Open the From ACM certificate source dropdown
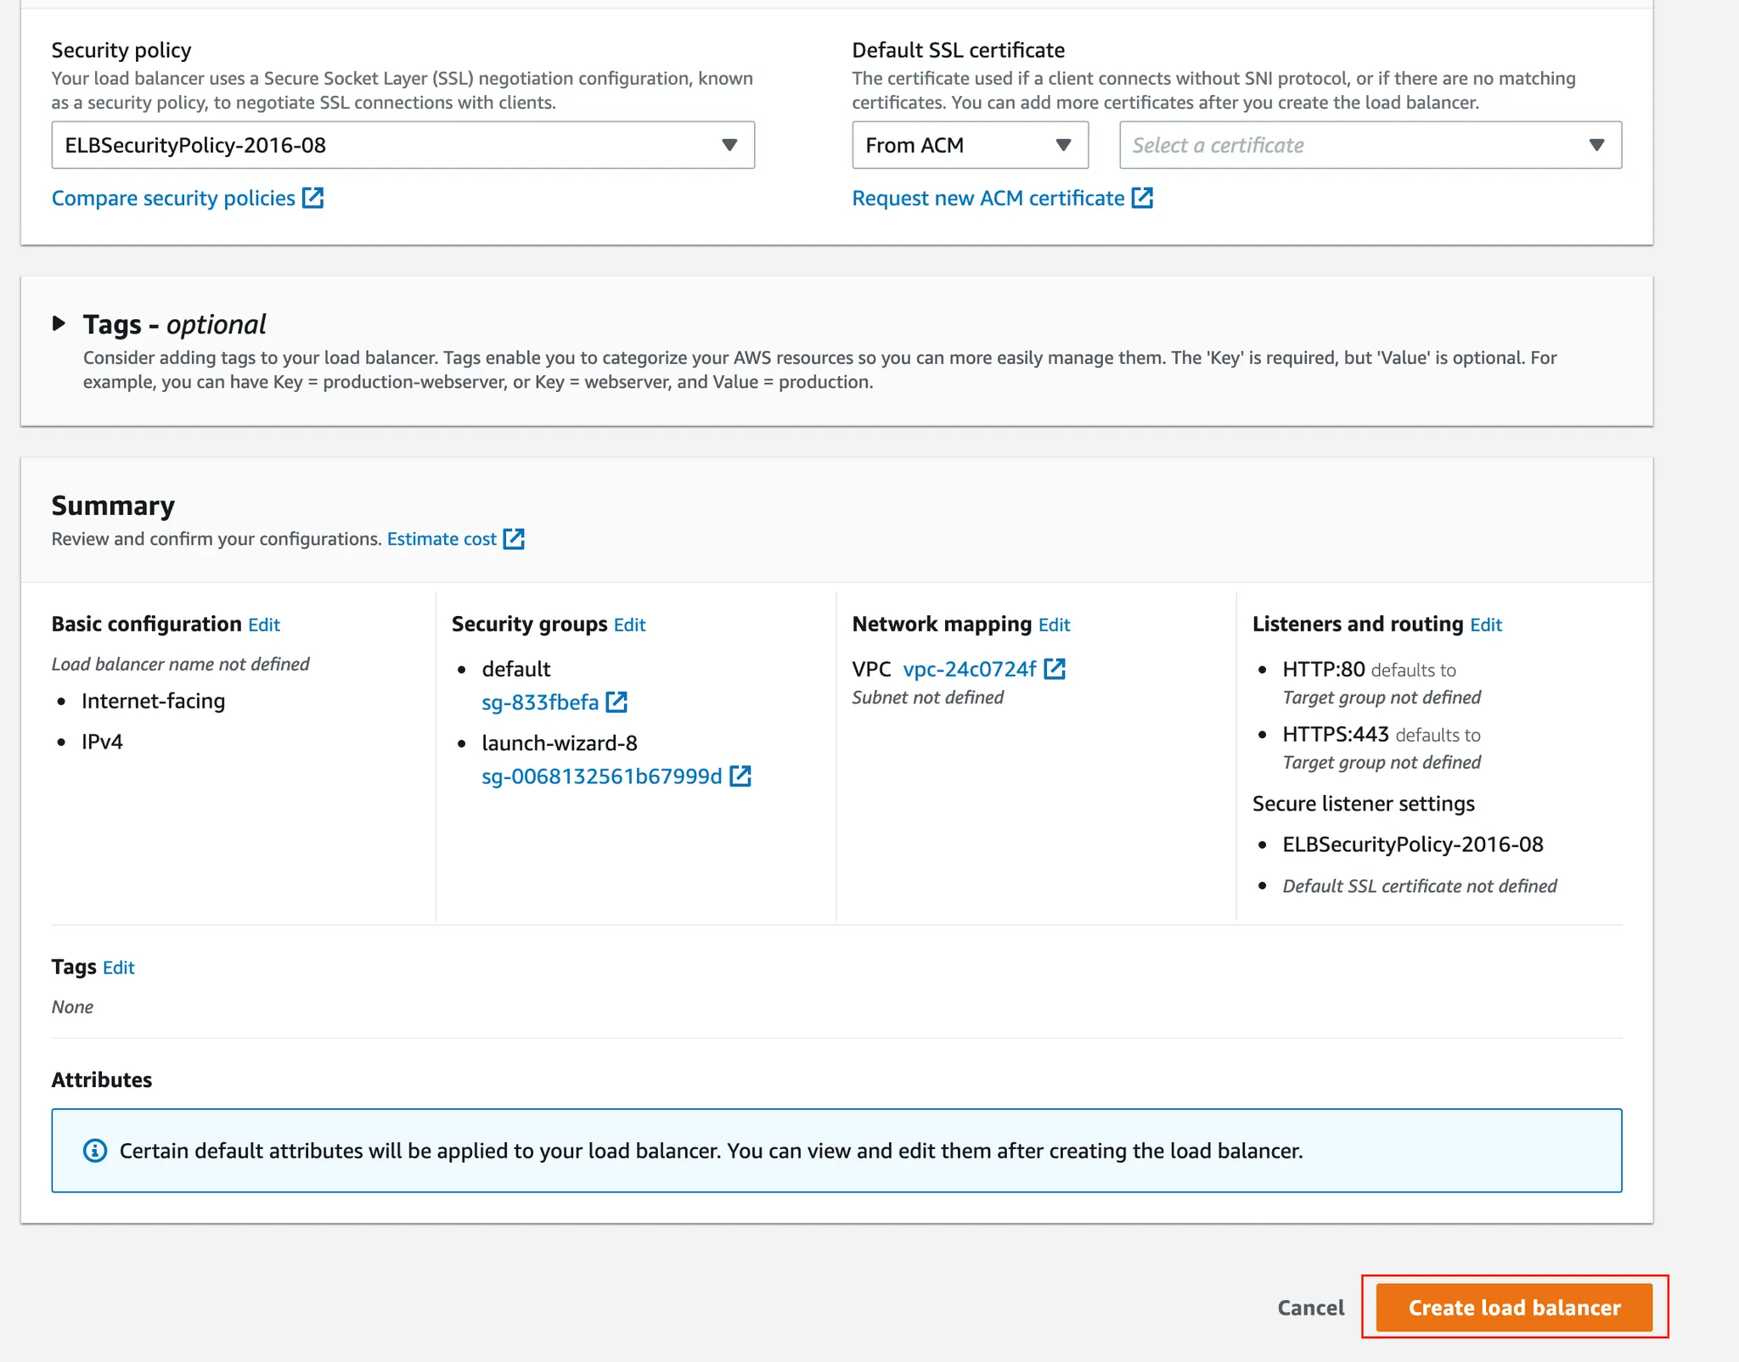Image resolution: width=1739 pixels, height=1362 pixels. coord(970,145)
